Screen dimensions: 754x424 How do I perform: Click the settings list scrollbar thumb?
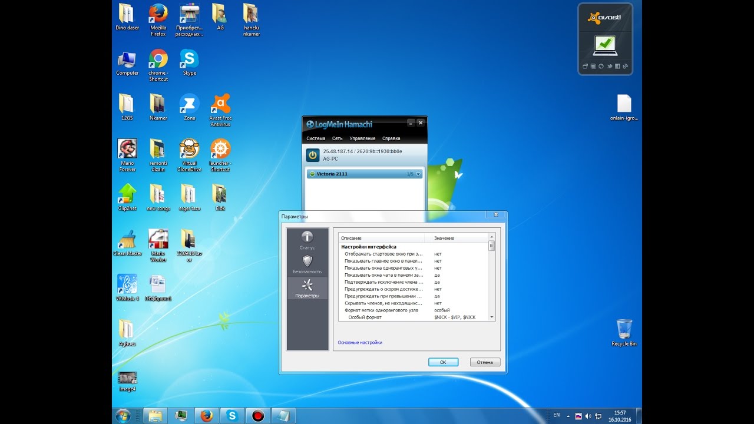point(491,246)
